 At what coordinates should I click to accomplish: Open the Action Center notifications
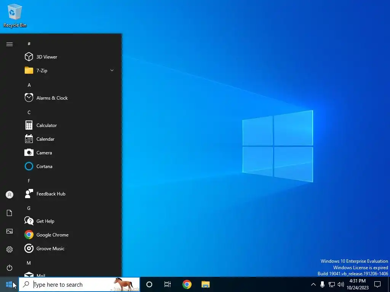[377, 284]
